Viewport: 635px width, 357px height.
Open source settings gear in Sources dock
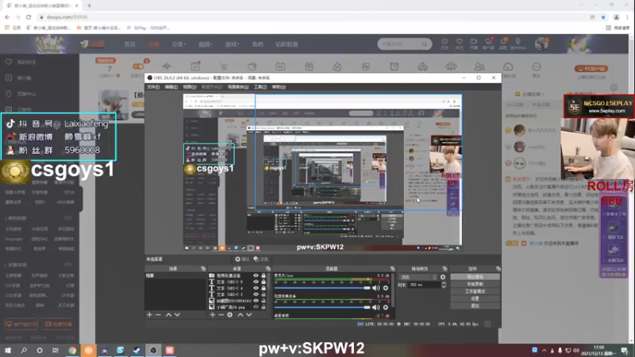pyautogui.click(x=230, y=314)
